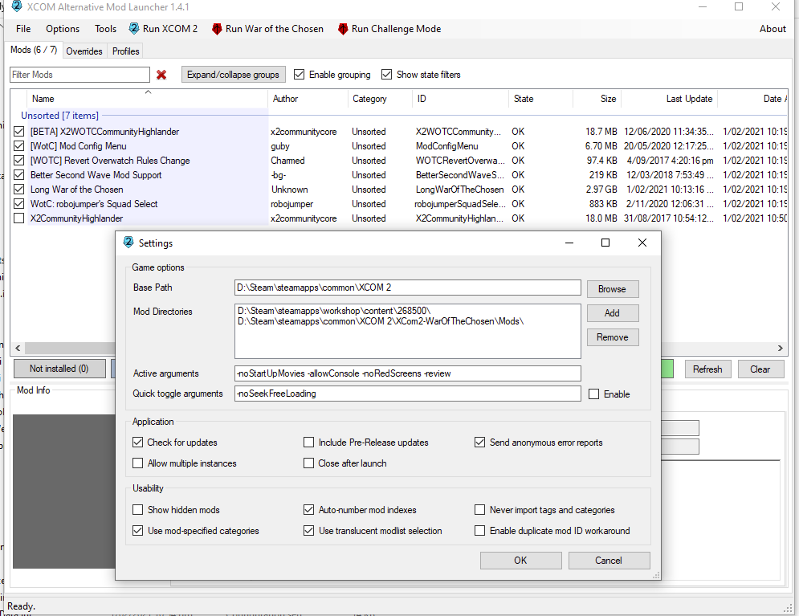Enable the X2CommunityHighlander mod checkbox
Image resolution: width=799 pixels, height=616 pixels.
point(18,218)
